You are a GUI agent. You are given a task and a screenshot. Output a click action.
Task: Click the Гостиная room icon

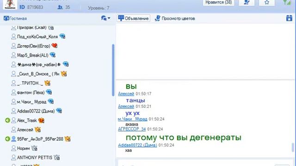[x=6, y=18]
